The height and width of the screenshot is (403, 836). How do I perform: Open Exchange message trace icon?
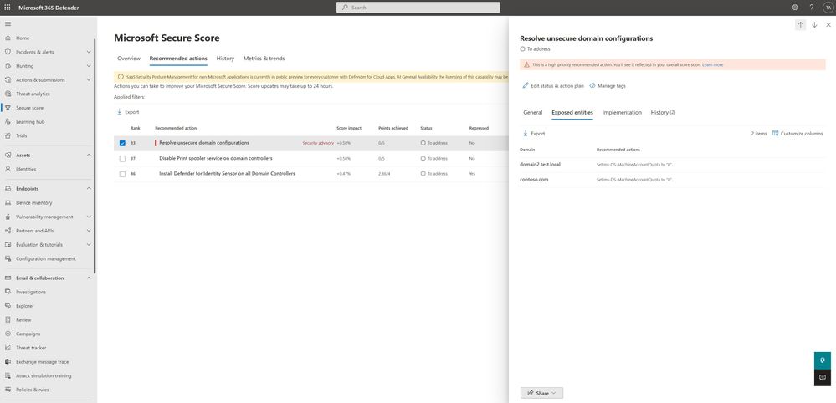pyautogui.click(x=8, y=362)
